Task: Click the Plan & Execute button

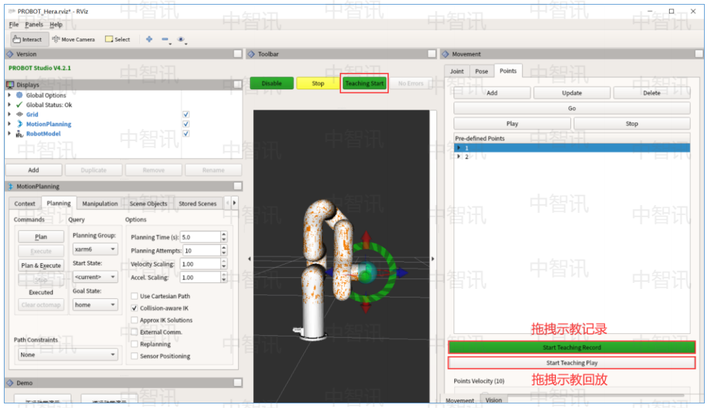Action: point(40,265)
